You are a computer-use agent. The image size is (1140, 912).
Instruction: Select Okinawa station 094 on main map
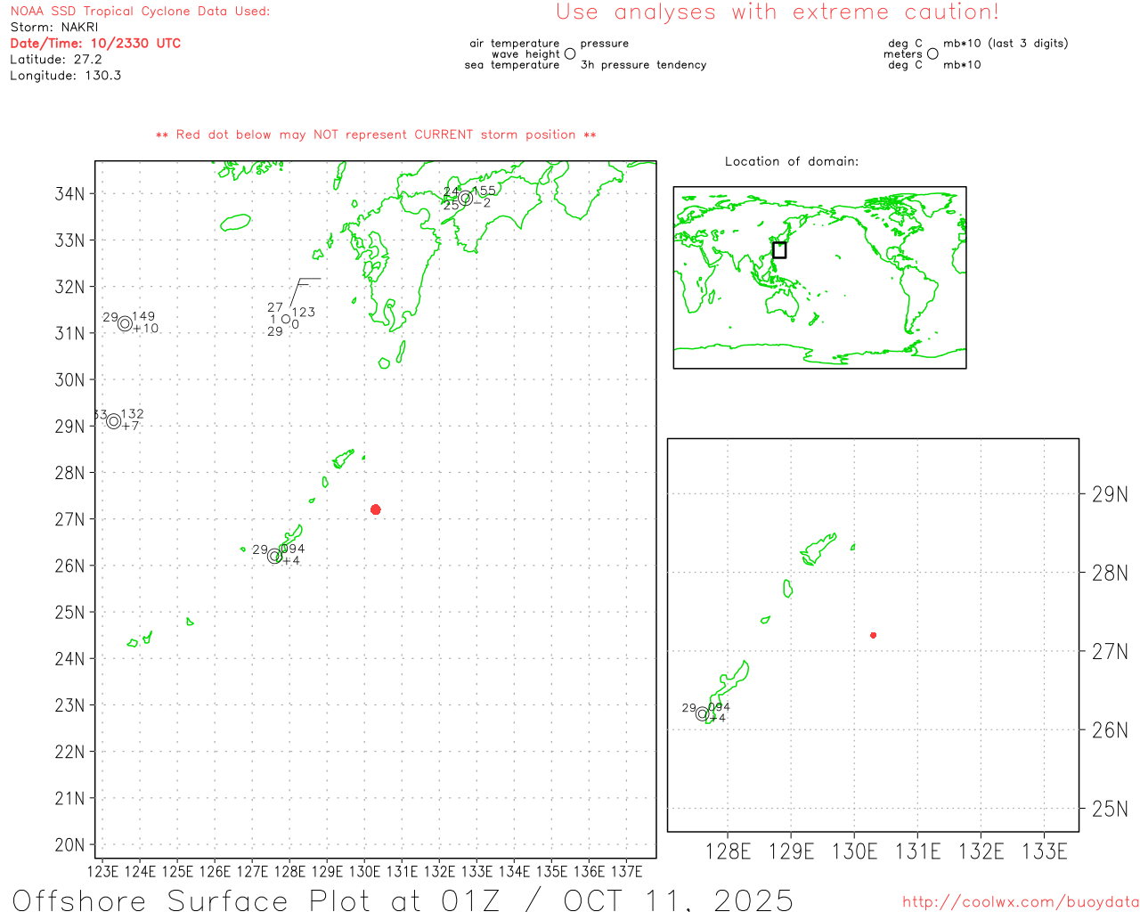pos(275,556)
